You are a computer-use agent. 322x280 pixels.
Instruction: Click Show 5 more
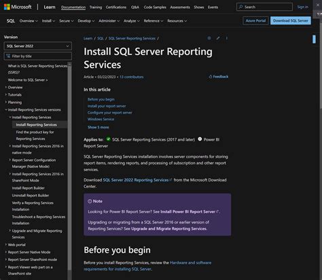[x=99, y=127]
